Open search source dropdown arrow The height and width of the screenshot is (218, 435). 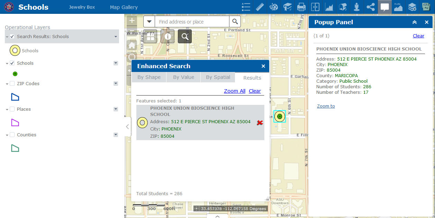point(149,21)
